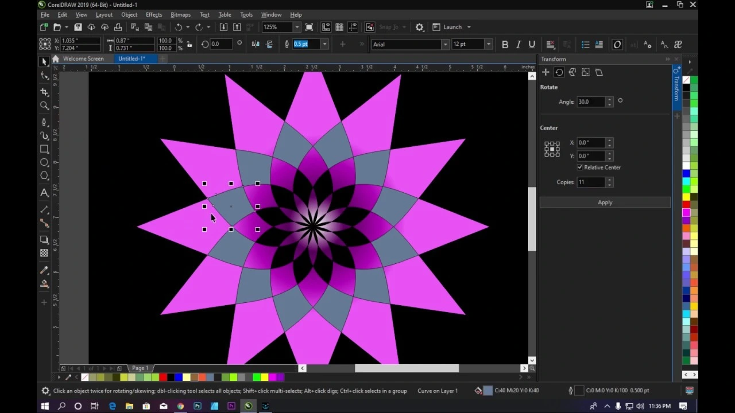Open the File menu
Screen dimensions: 735x413
coord(45,14)
